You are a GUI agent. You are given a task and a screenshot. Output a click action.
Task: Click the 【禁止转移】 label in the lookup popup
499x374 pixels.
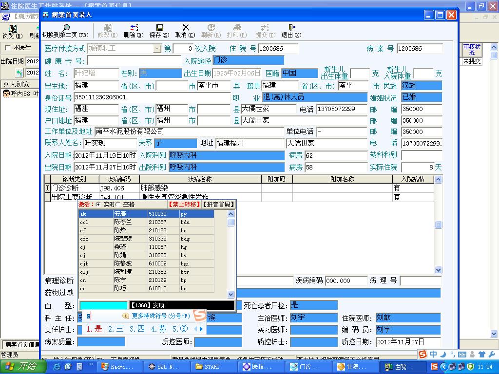point(185,204)
